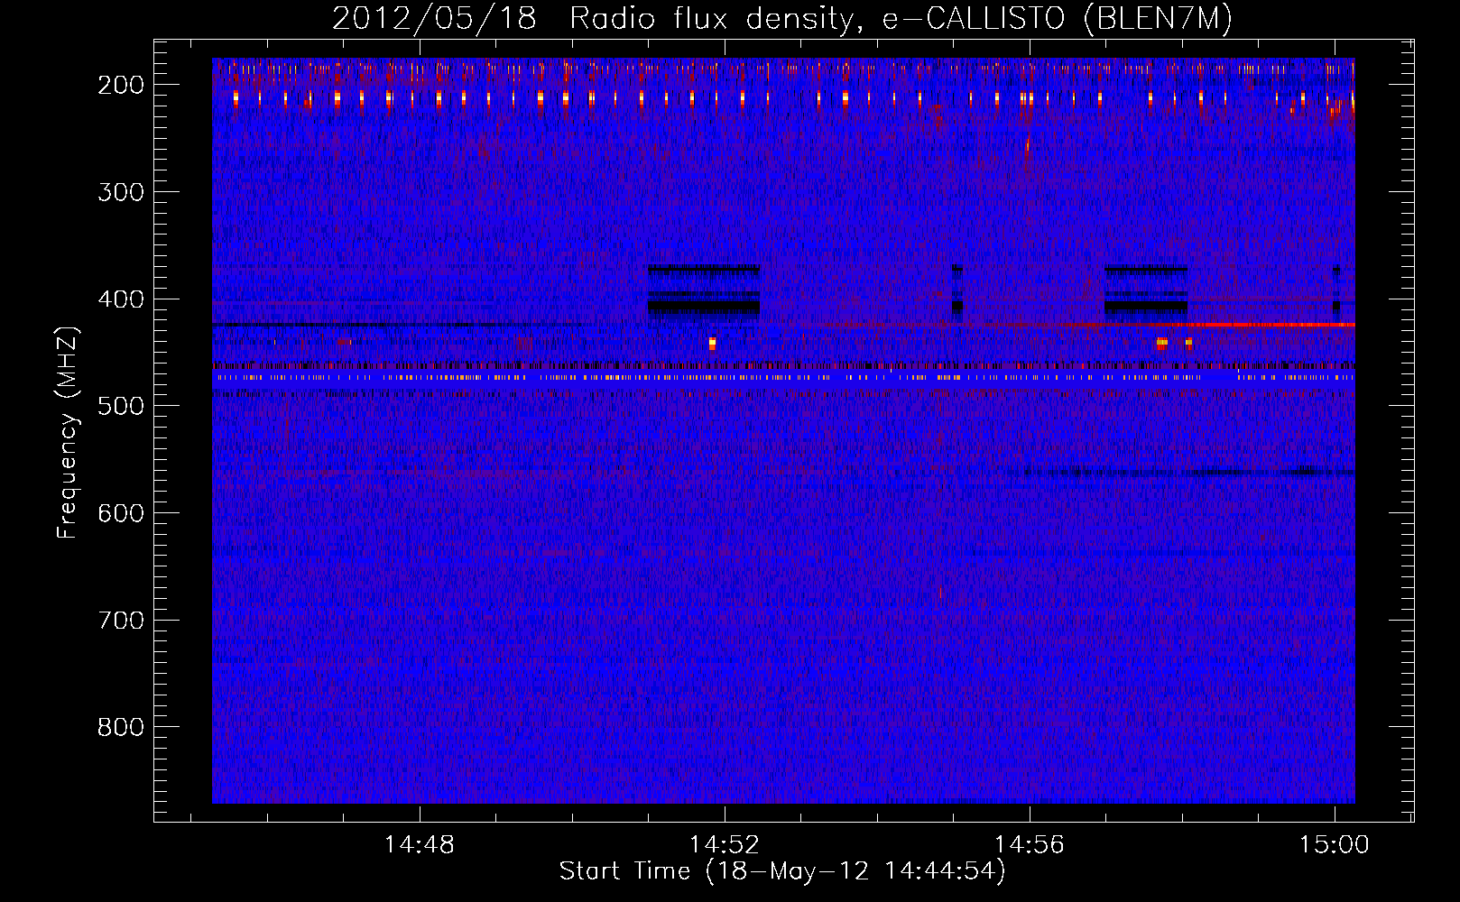Click the 800 frequency tick label
The width and height of the screenshot is (1460, 902).
121,727
